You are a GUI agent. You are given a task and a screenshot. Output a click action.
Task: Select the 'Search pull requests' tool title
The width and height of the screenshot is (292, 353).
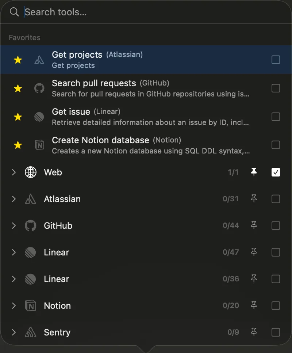click(94, 83)
